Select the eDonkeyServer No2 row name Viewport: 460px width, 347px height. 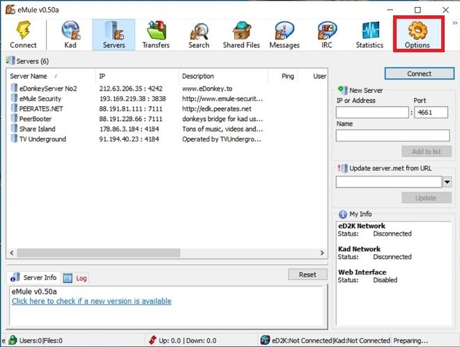48,88
